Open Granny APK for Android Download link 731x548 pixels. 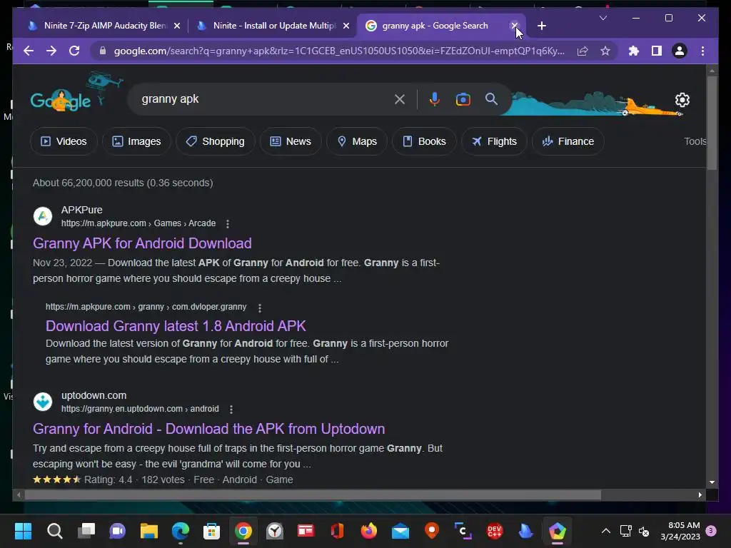pos(142,243)
